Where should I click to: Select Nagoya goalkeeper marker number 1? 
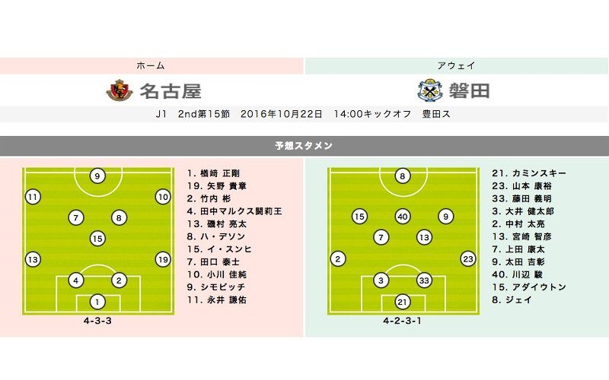[97, 301]
